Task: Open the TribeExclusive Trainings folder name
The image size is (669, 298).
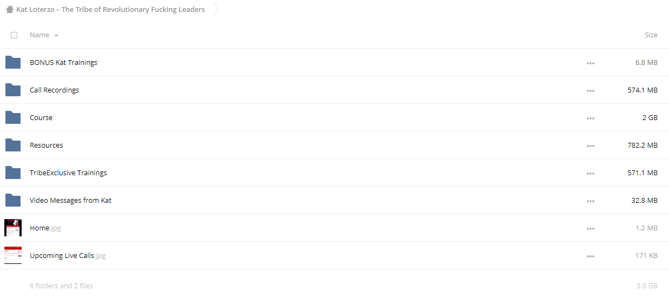Action: point(68,173)
